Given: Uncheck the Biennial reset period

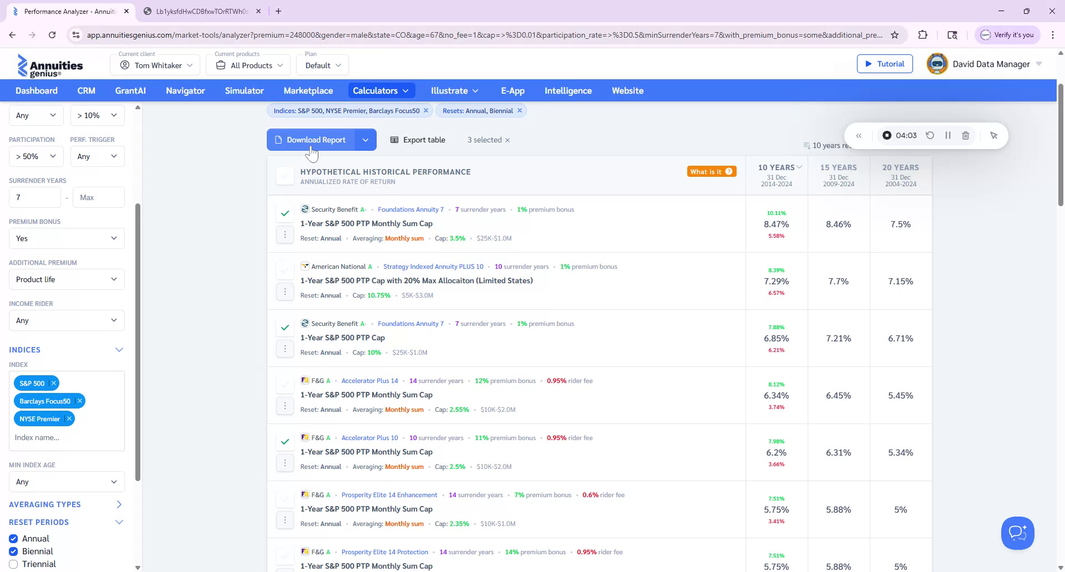Looking at the screenshot, I should click(13, 551).
